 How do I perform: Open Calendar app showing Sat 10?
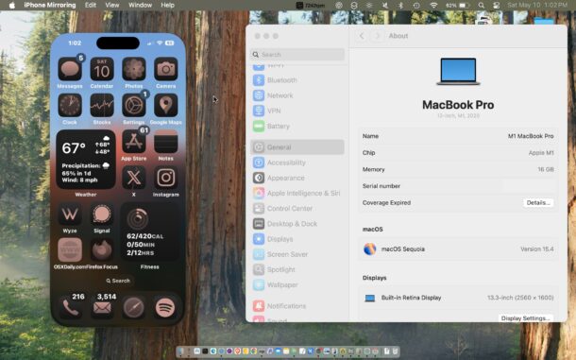click(102, 69)
